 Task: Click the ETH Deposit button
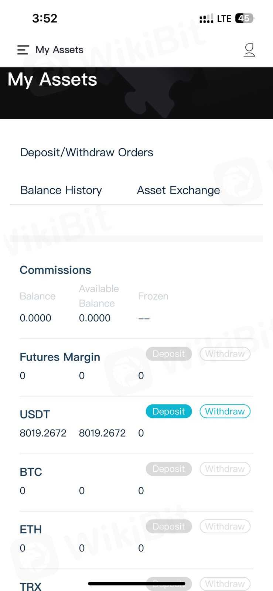(x=169, y=526)
